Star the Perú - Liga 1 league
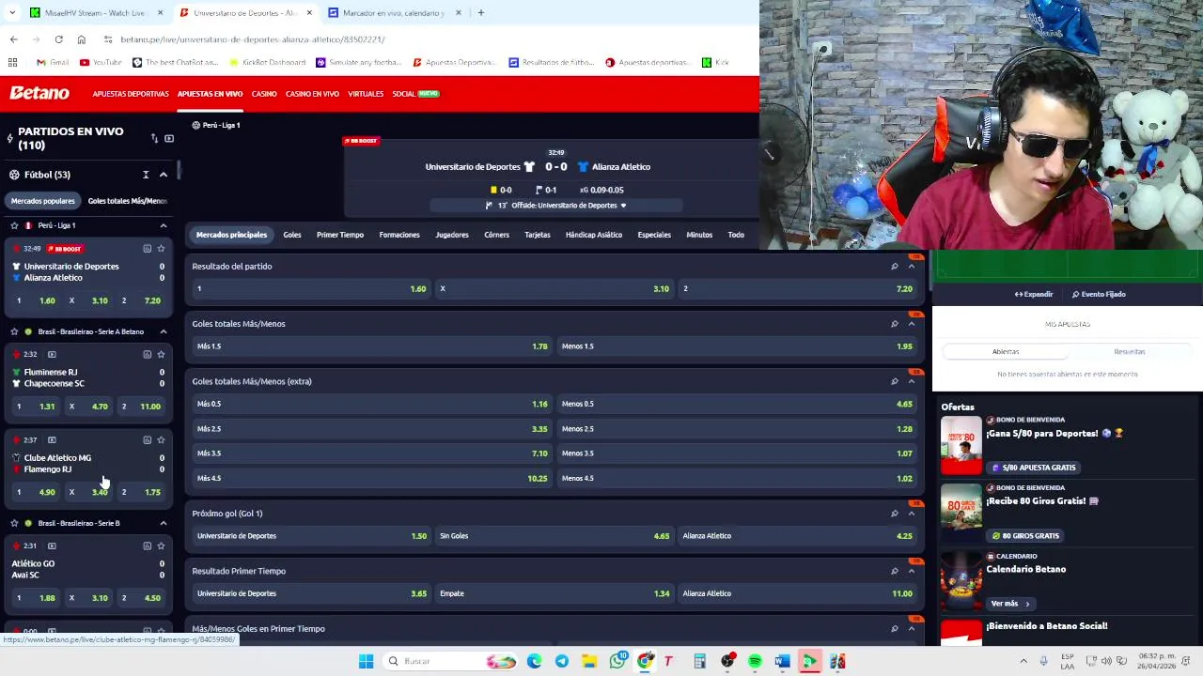Viewport: 1203px width, 676px height. [14, 225]
